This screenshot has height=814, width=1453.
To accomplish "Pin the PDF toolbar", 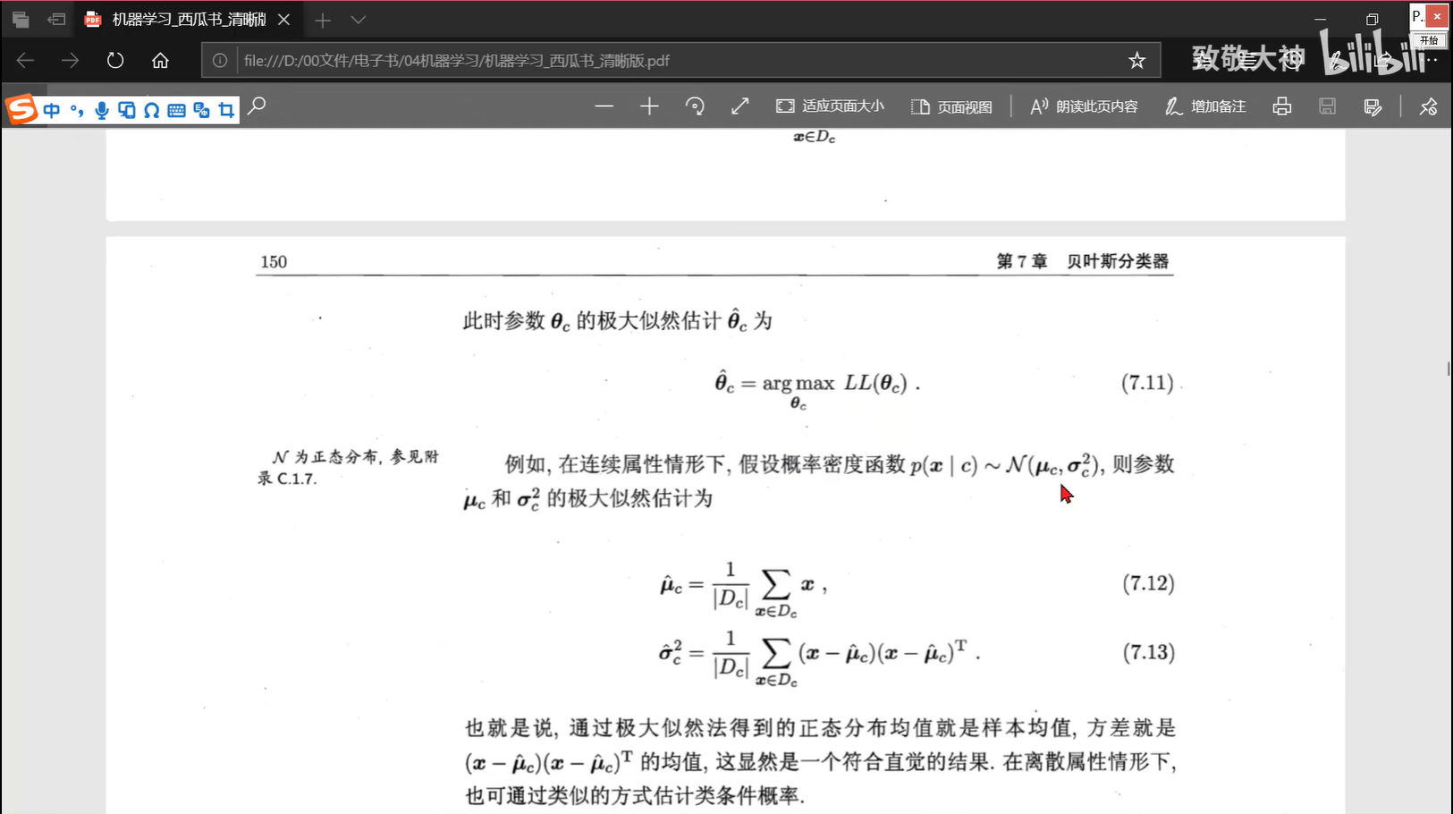I will click(1429, 106).
